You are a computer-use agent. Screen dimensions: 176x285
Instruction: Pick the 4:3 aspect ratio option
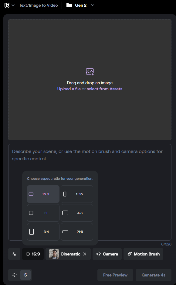pos(77,213)
